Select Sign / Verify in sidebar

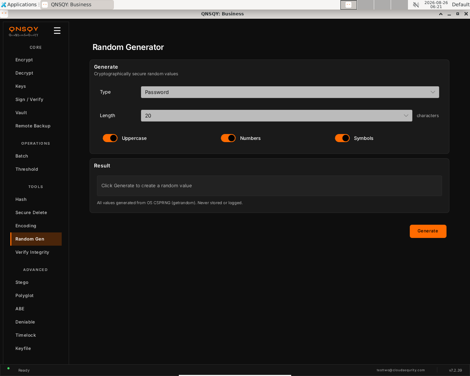point(36,100)
